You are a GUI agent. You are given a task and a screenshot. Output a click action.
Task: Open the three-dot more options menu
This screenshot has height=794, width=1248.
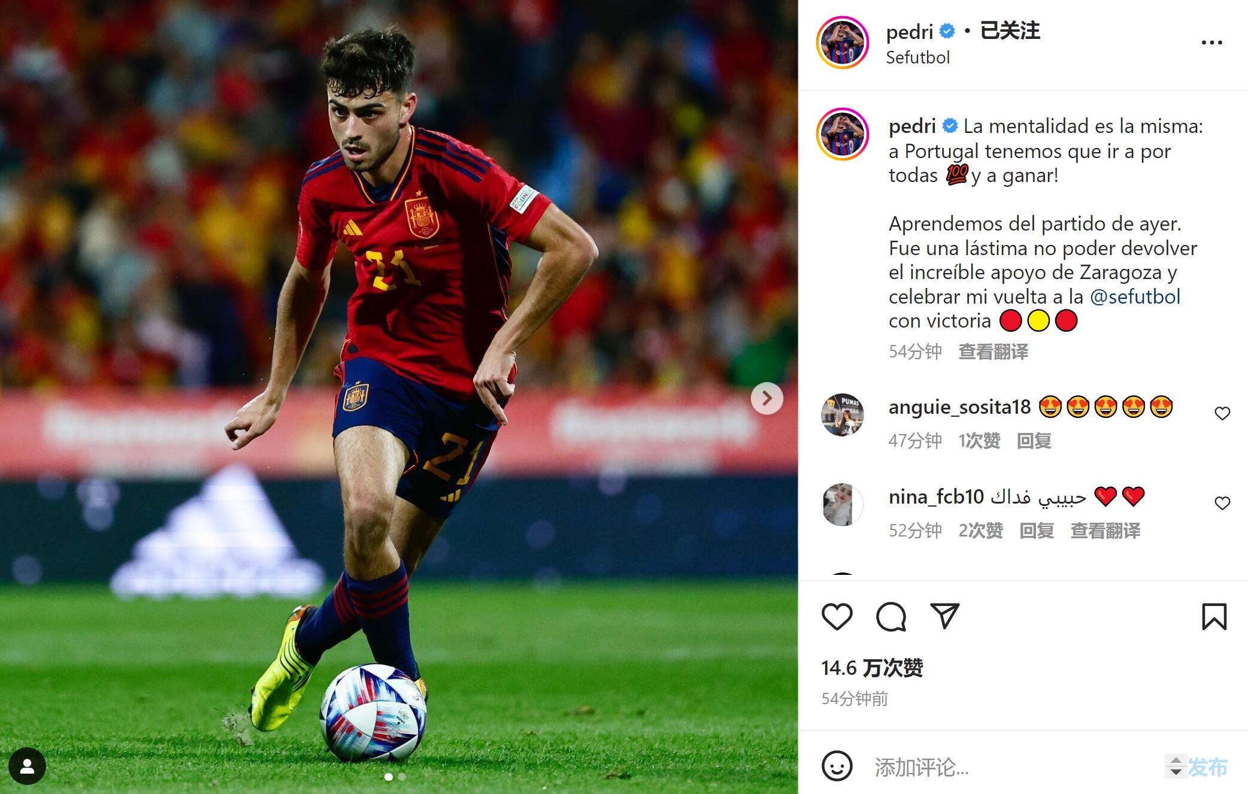point(1212,43)
